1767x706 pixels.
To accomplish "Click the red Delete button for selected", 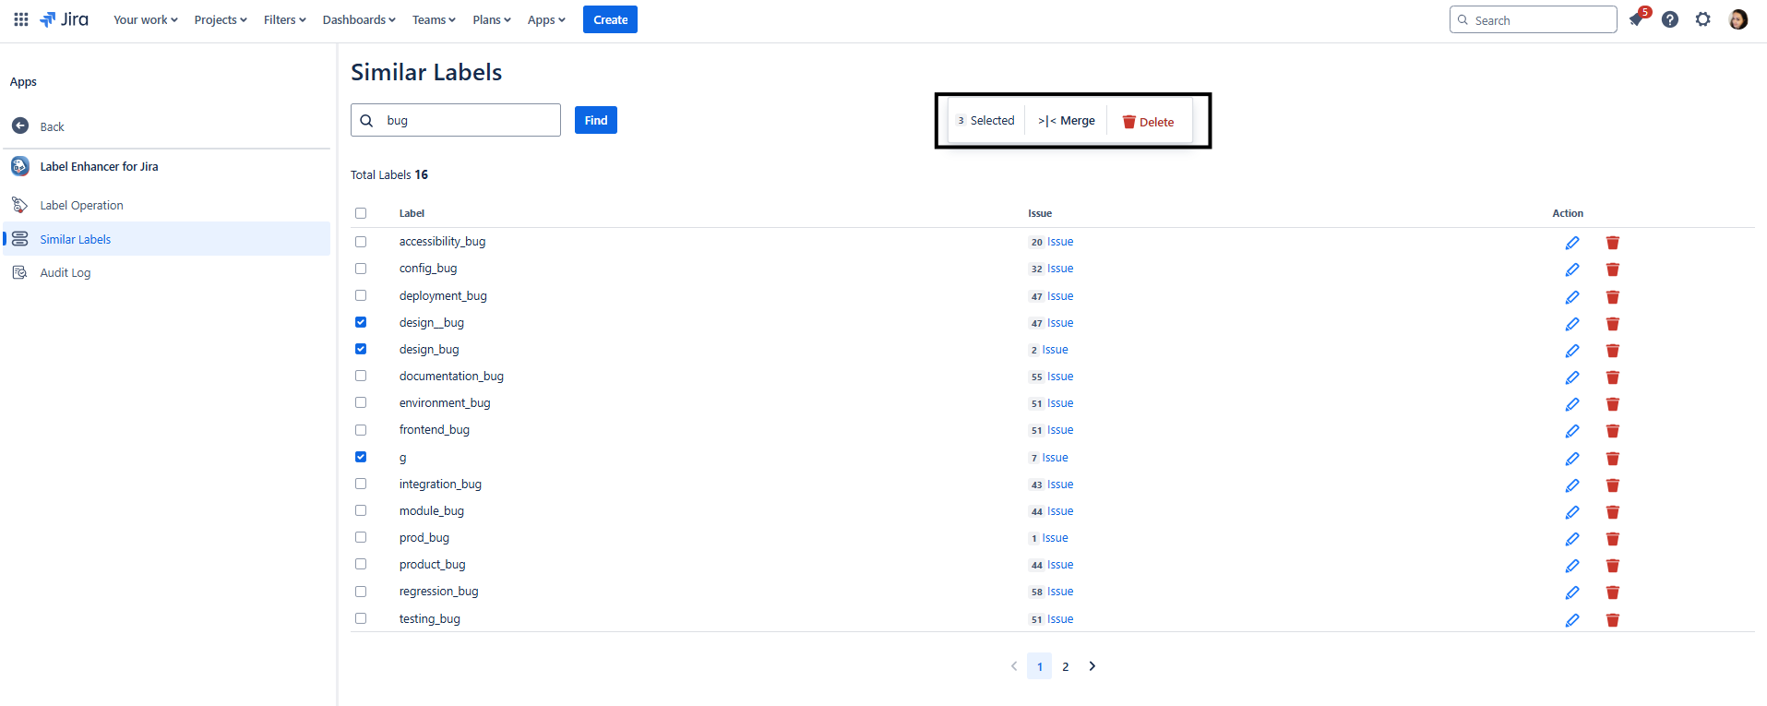I will [1148, 122].
